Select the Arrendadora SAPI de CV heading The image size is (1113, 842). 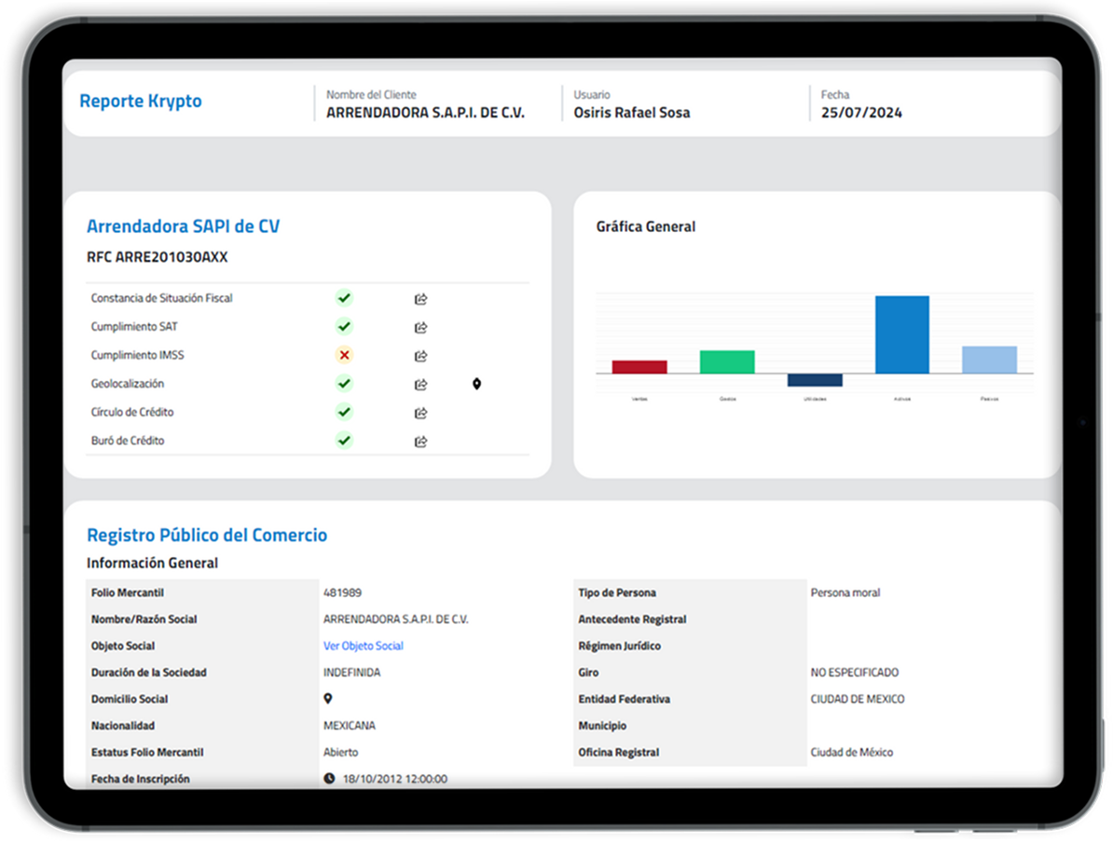183,226
